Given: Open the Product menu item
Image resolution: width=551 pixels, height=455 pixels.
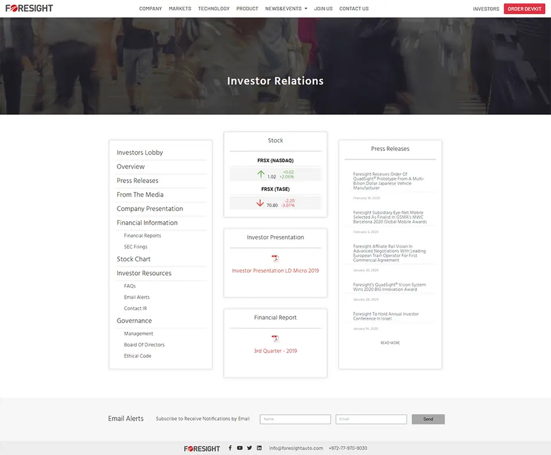Looking at the screenshot, I should (x=247, y=9).
